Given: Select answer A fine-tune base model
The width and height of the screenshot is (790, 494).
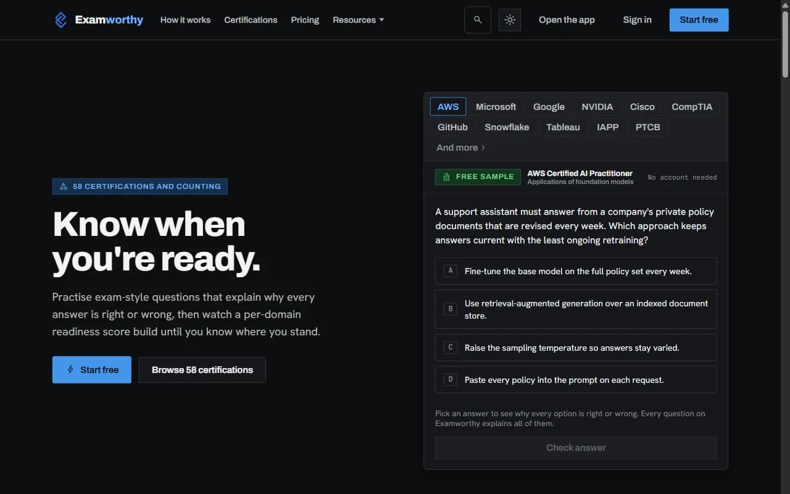Looking at the screenshot, I should click(576, 271).
